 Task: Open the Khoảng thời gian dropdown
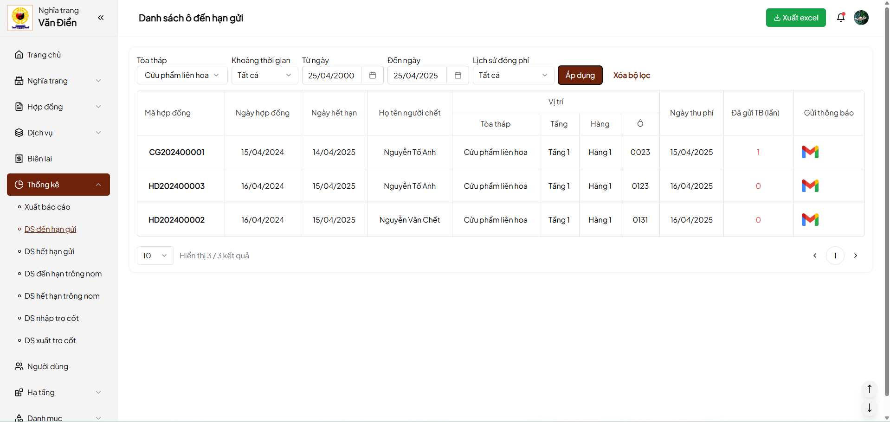pos(264,75)
